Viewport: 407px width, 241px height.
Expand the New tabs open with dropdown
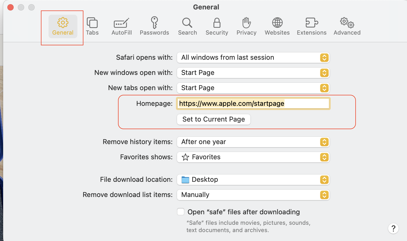[253, 88]
